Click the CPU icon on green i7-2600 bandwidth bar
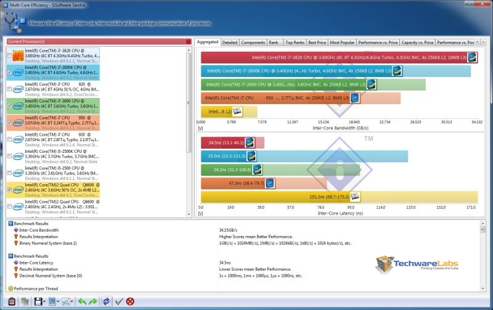The width and height of the screenshot is (493, 310). (x=372, y=84)
